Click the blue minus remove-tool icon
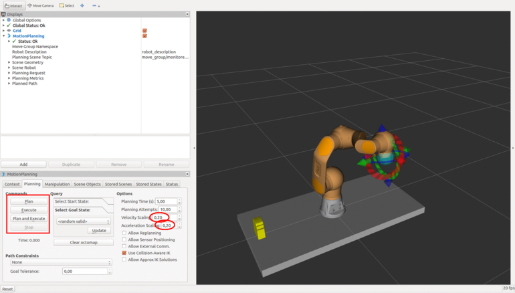The height and width of the screenshot is (293, 515). coord(94,5)
